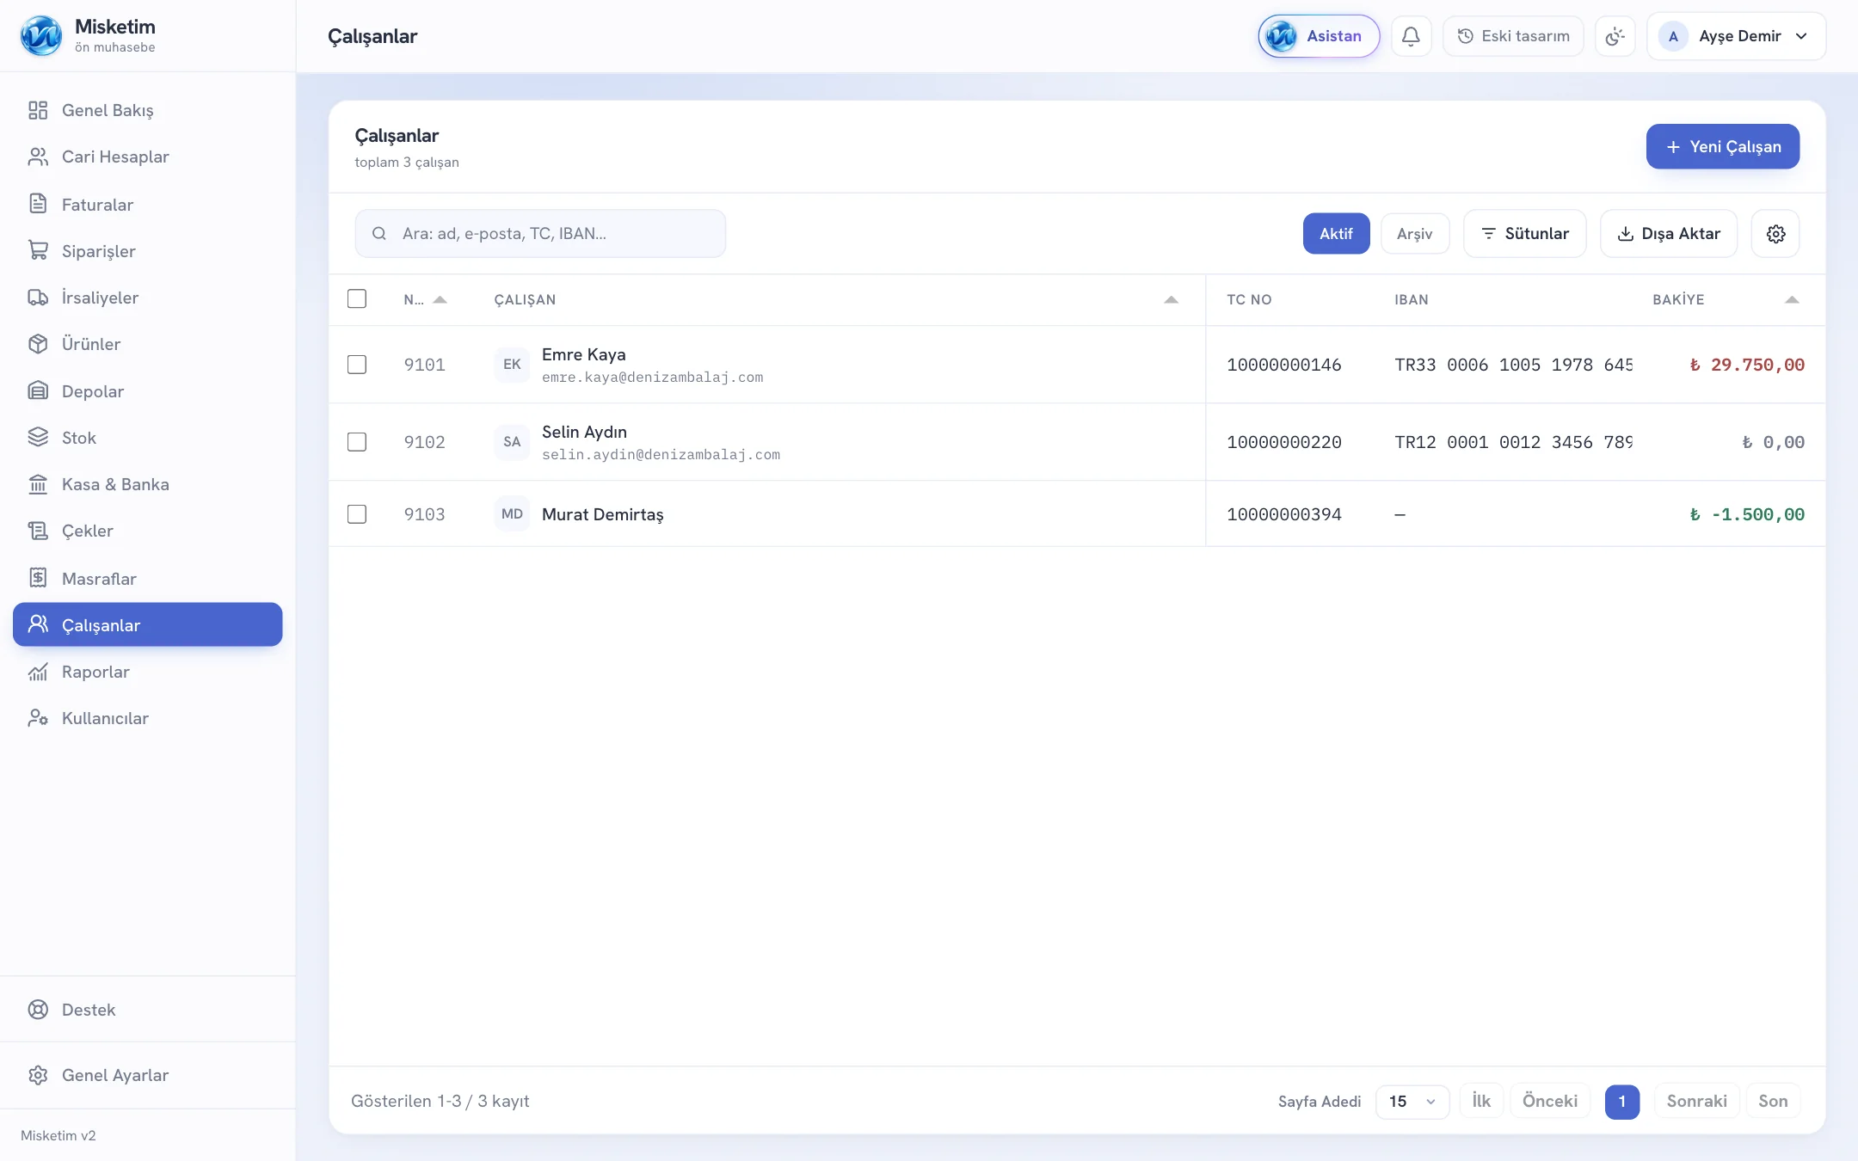Select all rows with the header checkbox
Screen dimensions: 1858x1161
tap(357, 298)
